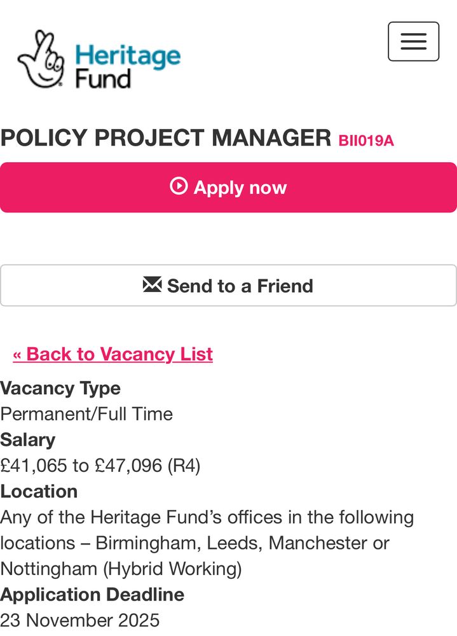Click the job reference code BII019A
Viewport: 457px width, 636px height.
[x=366, y=141]
